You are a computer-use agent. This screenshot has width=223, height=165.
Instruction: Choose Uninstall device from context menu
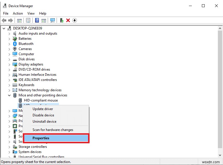(56, 122)
